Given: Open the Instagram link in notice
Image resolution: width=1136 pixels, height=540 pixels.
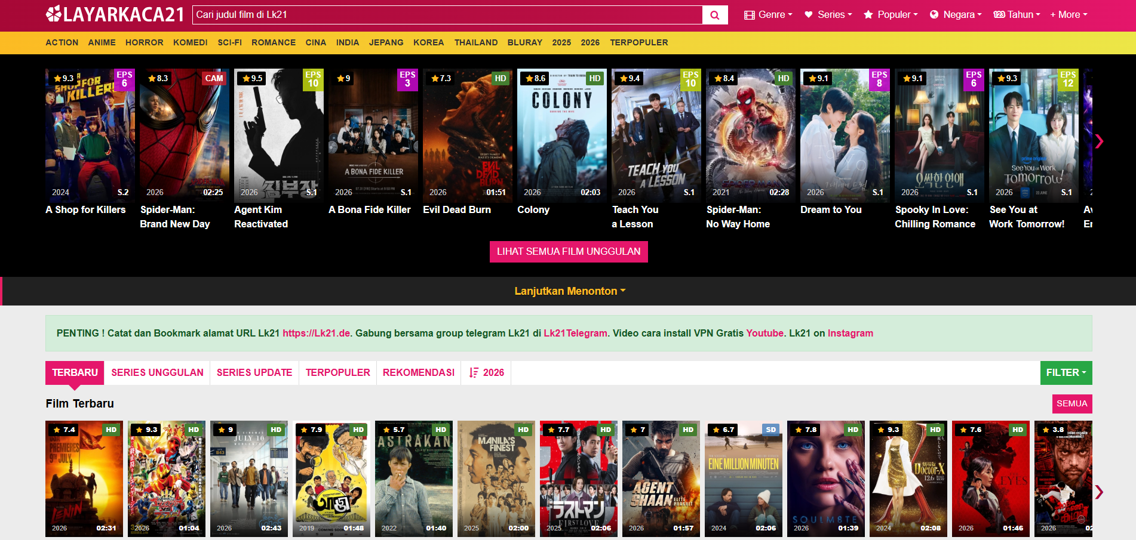Looking at the screenshot, I should point(851,334).
